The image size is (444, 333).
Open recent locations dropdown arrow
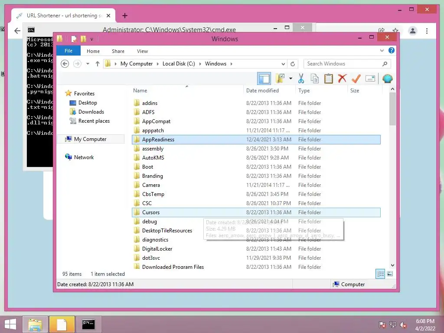click(88, 64)
